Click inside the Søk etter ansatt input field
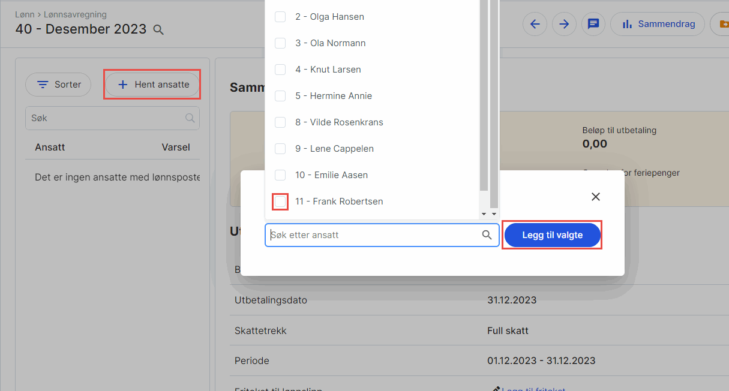The image size is (729, 391). coord(372,235)
